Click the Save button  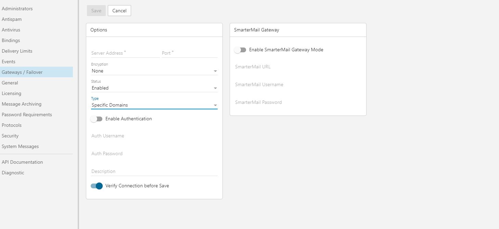coord(96,11)
